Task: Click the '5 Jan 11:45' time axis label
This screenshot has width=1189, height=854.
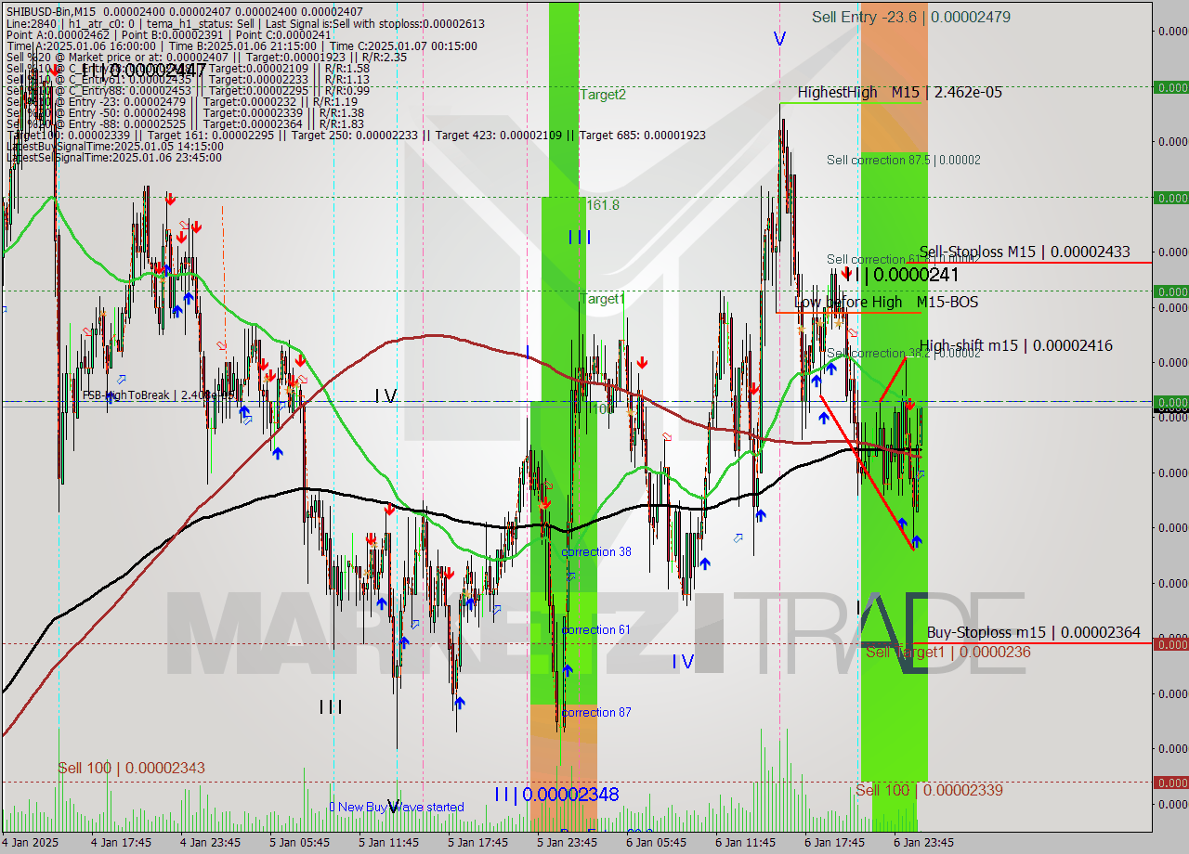Action: click(x=389, y=843)
